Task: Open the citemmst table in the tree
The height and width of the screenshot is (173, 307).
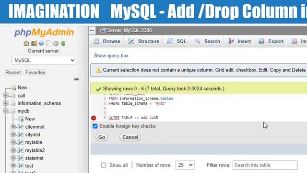Action: click(35, 127)
